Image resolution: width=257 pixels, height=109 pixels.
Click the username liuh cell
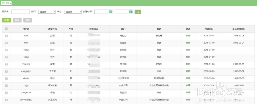[x=26, y=43]
